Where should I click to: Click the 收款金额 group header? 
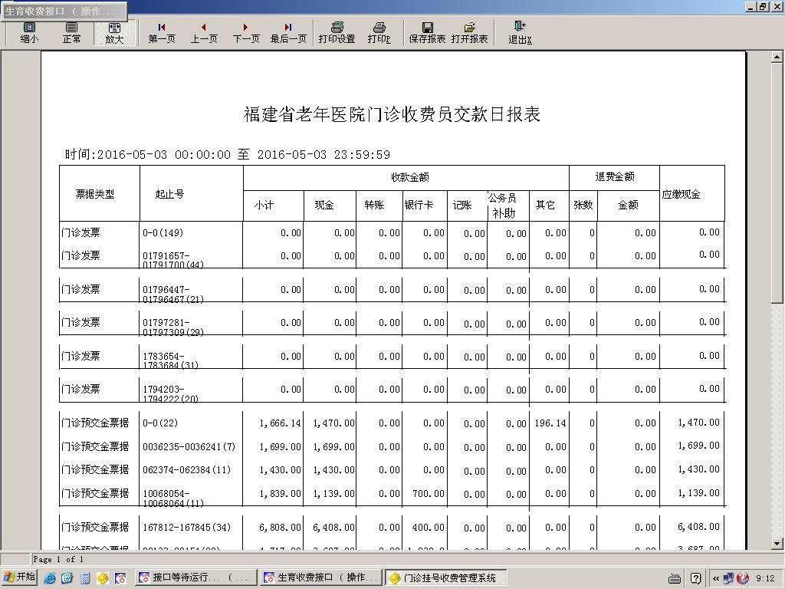coord(409,177)
